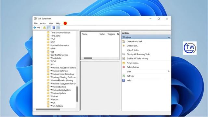Choose New Folder...
This screenshot has width=208, height=117.
pyautogui.click(x=133, y=63)
